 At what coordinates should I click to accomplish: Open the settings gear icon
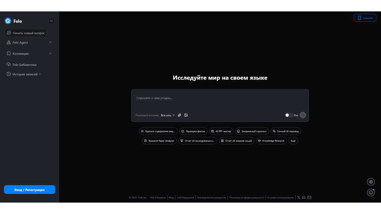click(371, 182)
